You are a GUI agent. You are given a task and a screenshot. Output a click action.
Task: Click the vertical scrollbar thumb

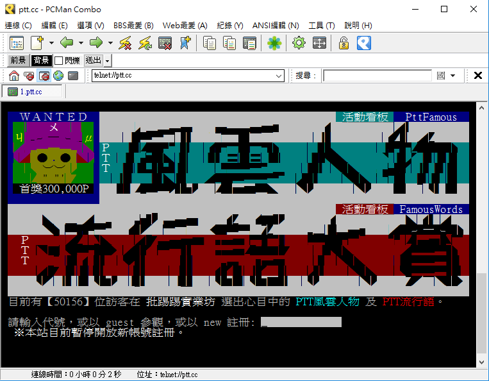click(x=481, y=313)
